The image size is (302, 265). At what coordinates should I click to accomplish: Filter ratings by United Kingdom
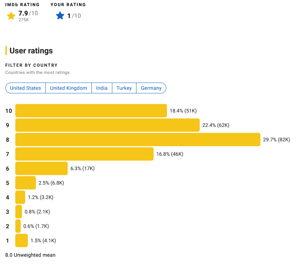coord(68,88)
